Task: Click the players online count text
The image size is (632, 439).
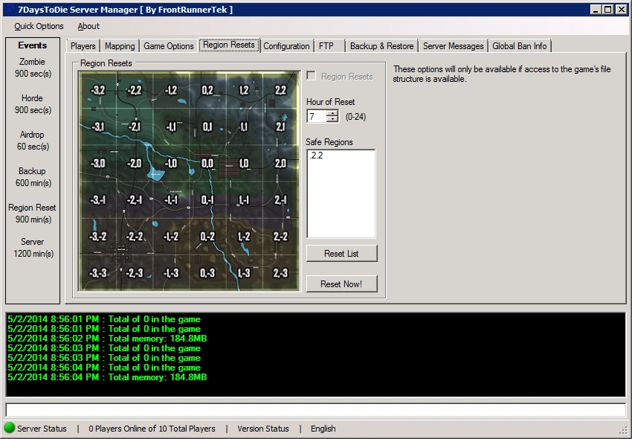Action: [152, 429]
